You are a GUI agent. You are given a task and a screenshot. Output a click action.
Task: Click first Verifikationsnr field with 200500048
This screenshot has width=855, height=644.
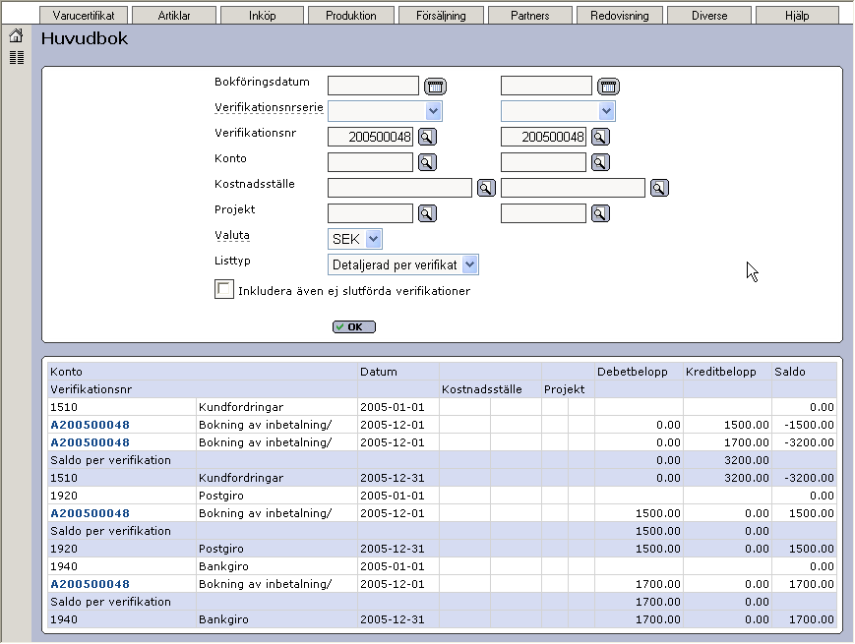[370, 137]
